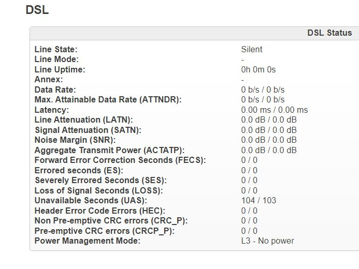Click the Signal Attenuation (SATN) value
The width and height of the screenshot is (359, 269).
tap(269, 130)
